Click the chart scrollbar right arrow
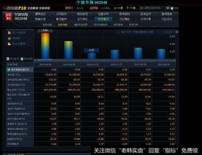 pyautogui.click(x=174, y=60)
